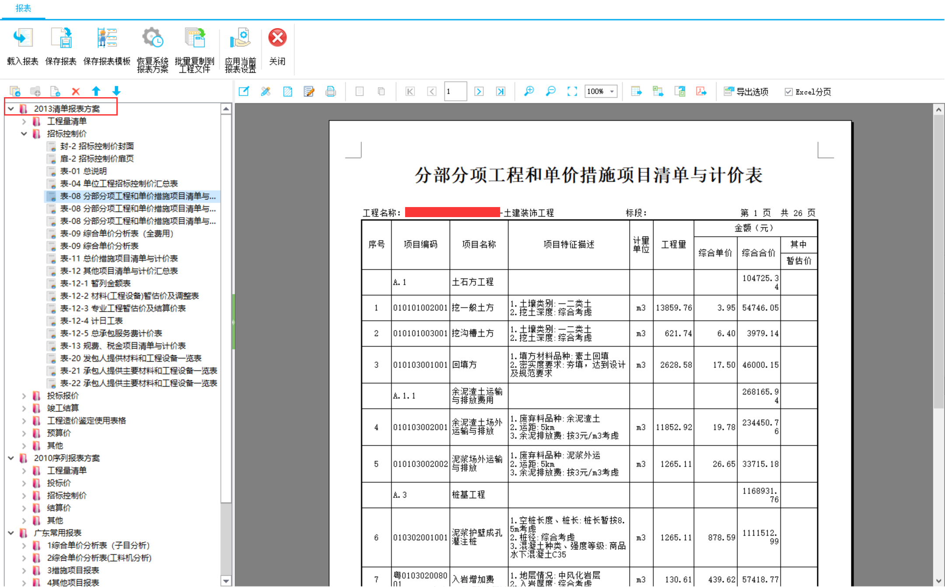Select 表-22 承包人提供主要材料和工程设备一览表
Viewport: 945px width, 587px height.
click(138, 383)
